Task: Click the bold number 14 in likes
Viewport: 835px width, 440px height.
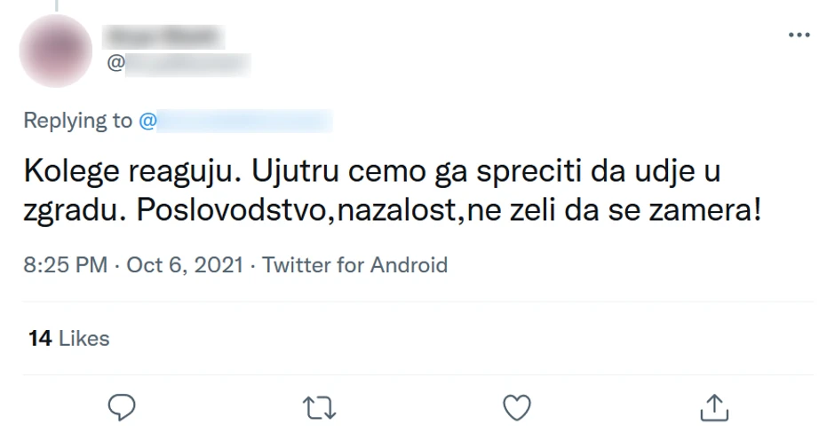Action: [39, 338]
